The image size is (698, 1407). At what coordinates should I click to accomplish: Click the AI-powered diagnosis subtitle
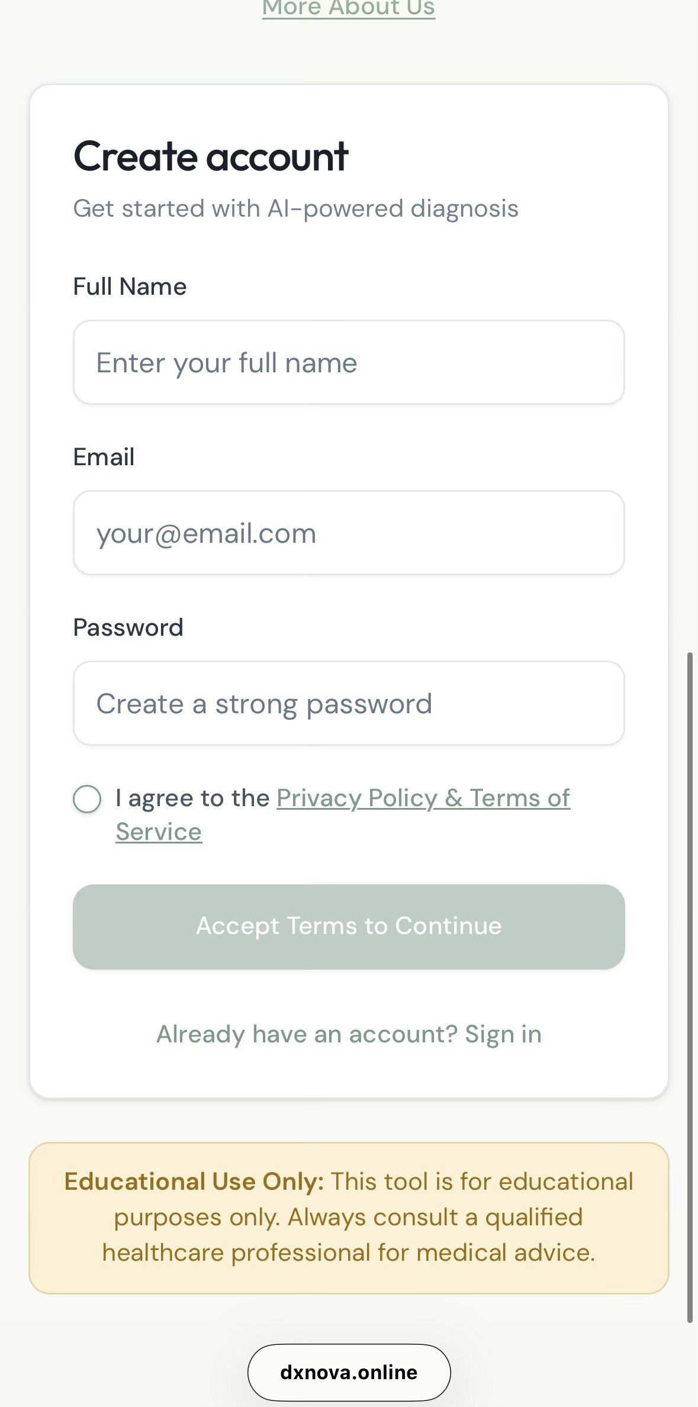pos(295,208)
